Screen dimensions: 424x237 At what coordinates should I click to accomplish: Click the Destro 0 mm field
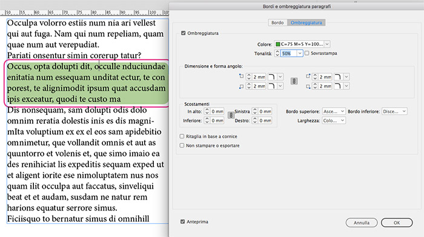click(x=265, y=120)
